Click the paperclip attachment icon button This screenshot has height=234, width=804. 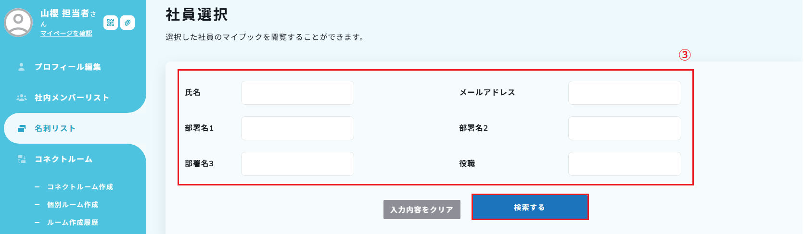tap(128, 23)
